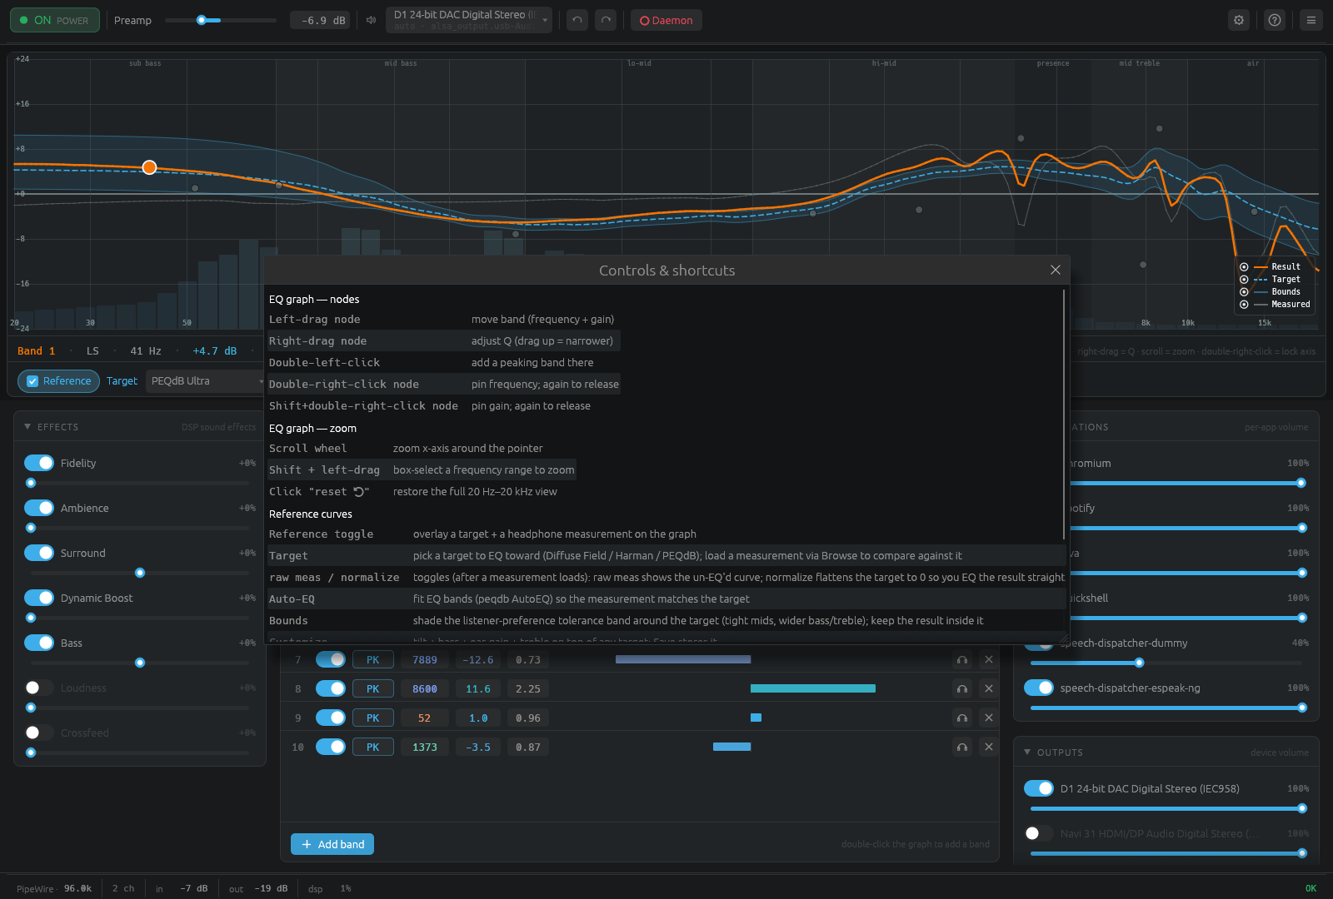Select the orange Band 1 node on graph
Screen dimensions: 1333x899
click(149, 167)
